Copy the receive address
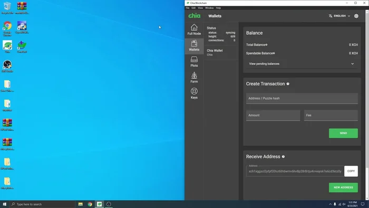 [x=351, y=171]
